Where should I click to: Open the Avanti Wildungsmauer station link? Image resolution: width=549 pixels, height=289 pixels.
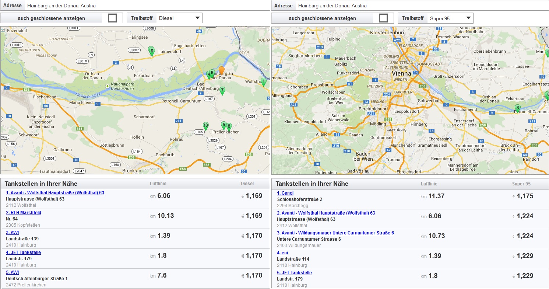(x=335, y=233)
